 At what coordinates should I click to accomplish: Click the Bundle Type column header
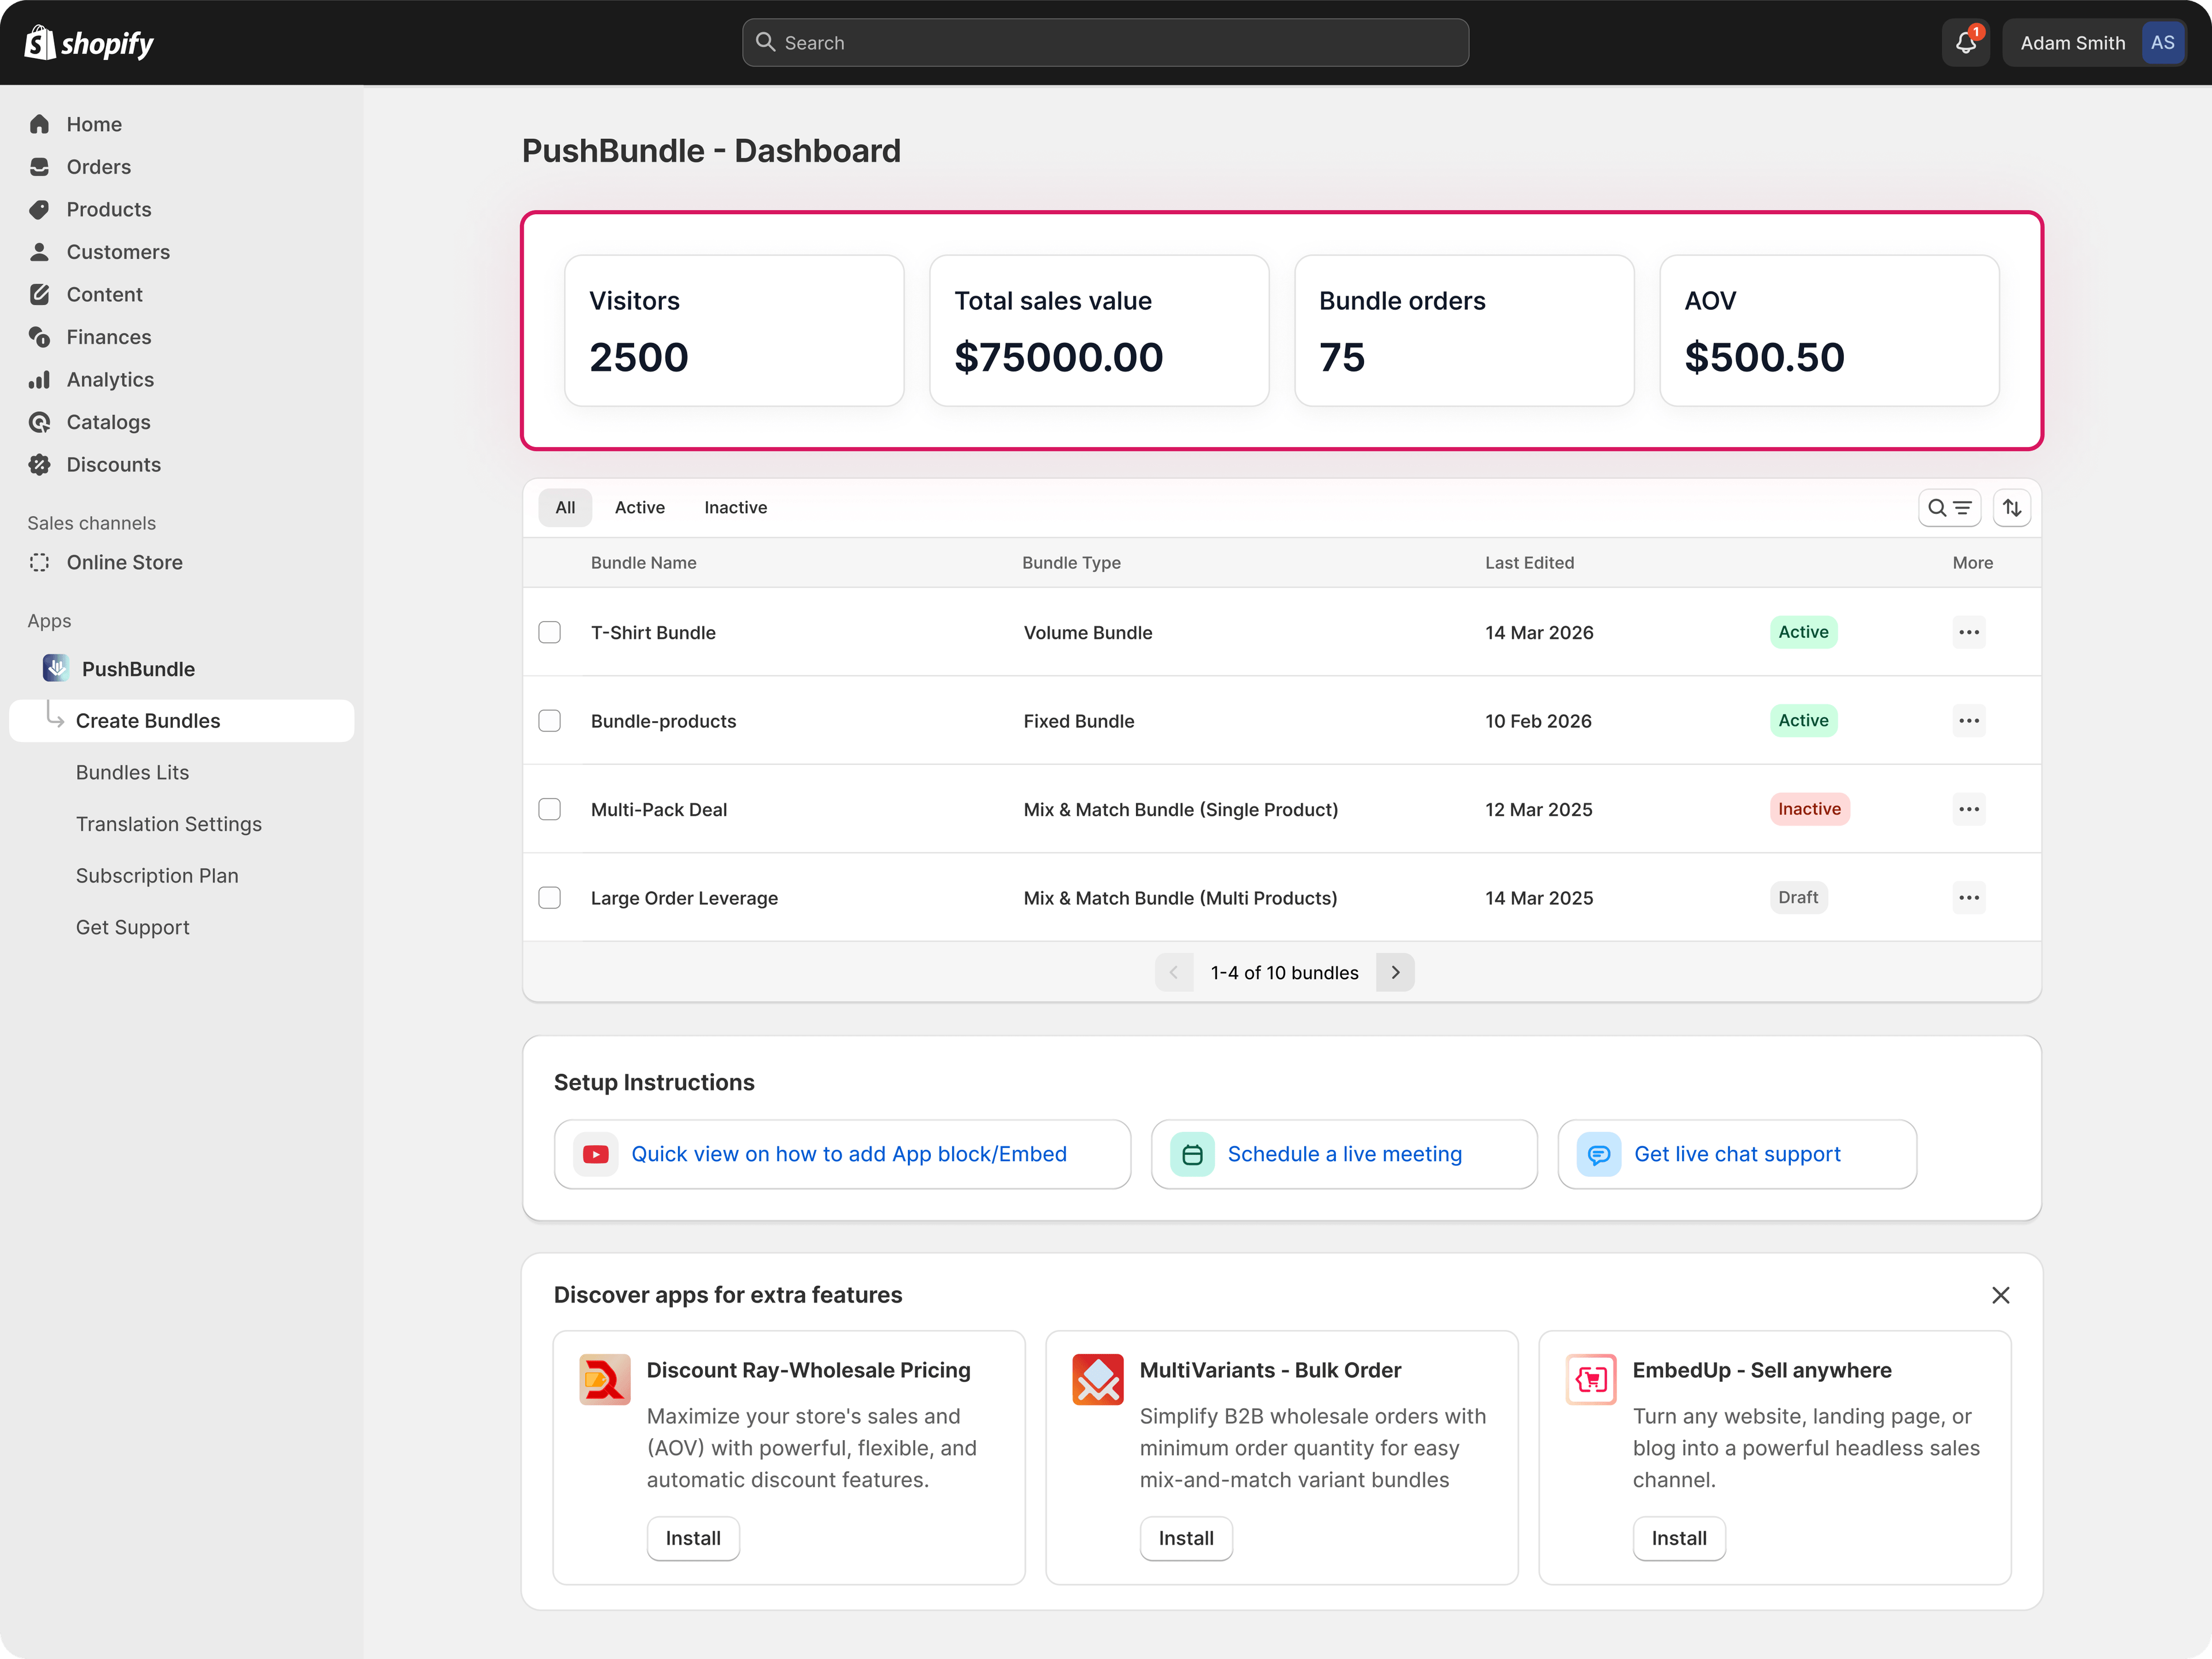(x=1071, y=563)
